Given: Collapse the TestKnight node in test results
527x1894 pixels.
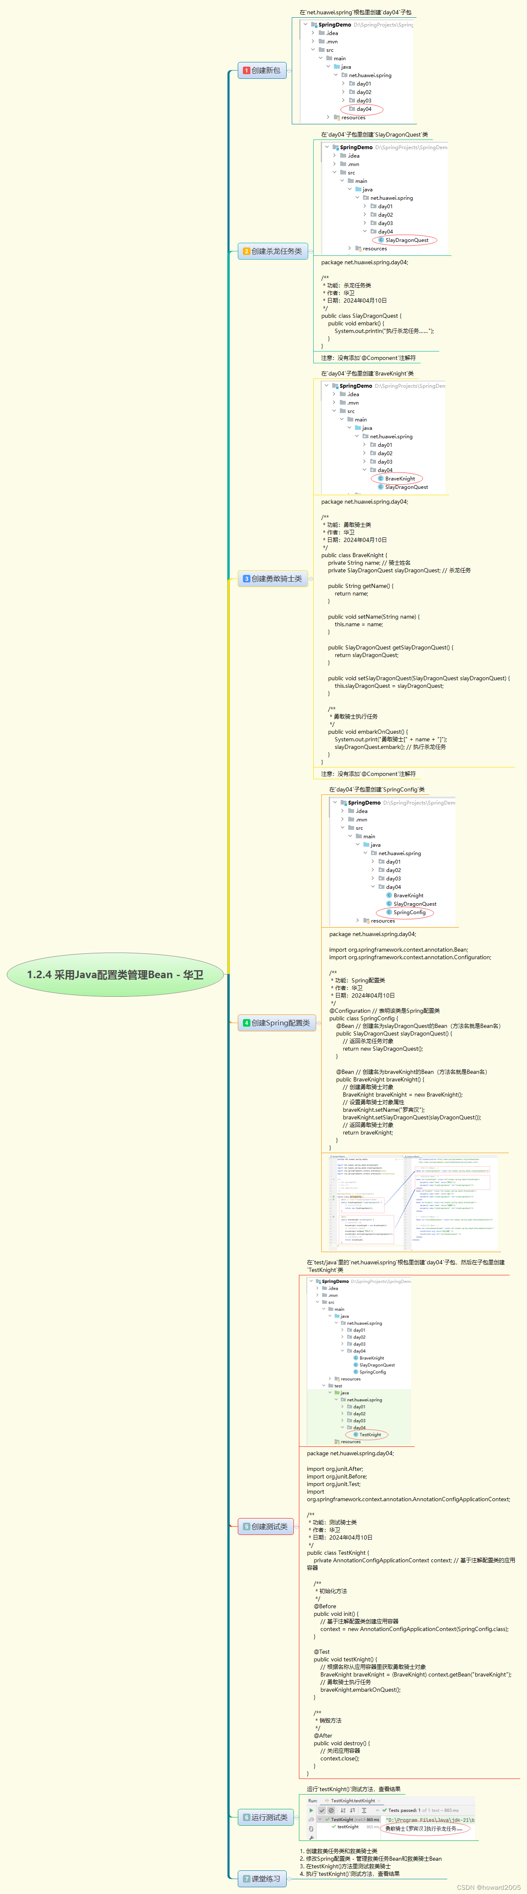Looking at the screenshot, I should point(320,1820).
